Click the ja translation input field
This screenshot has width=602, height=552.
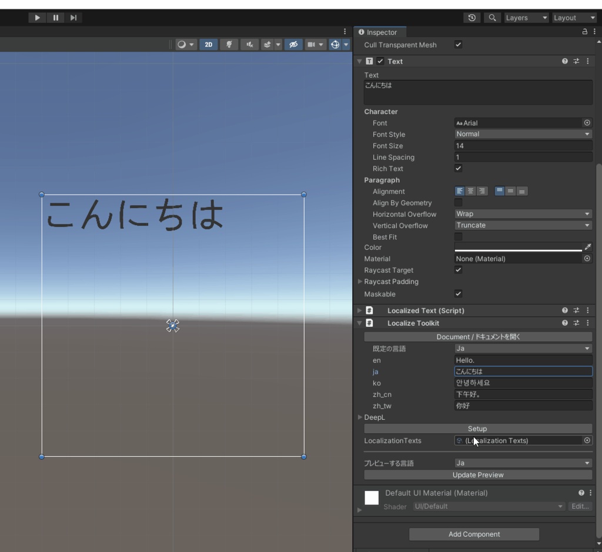523,371
